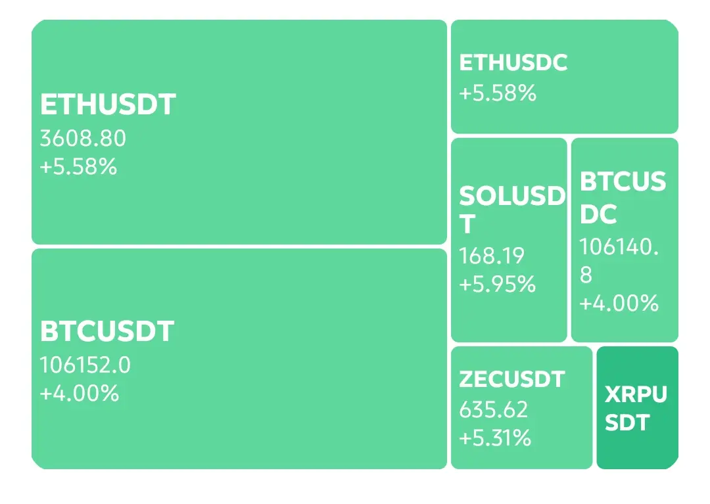Image resolution: width=710 pixels, height=504 pixels.
Task: Click the ETHUSDC tile
Action: pyautogui.click(x=565, y=76)
